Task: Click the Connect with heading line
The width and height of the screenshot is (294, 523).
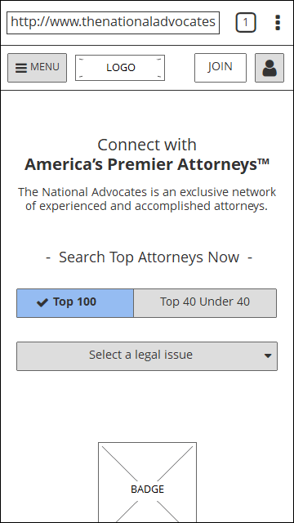Action: (147, 145)
